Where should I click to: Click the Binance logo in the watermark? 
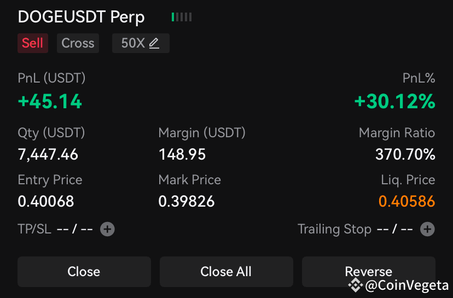356,285
